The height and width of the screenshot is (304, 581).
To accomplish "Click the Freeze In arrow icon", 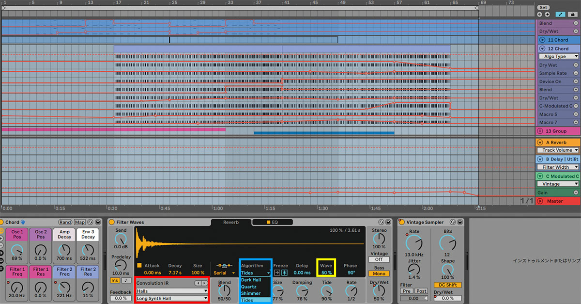I will (277, 273).
